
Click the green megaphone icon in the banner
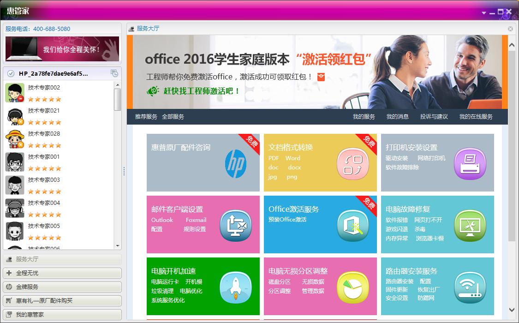(x=153, y=91)
